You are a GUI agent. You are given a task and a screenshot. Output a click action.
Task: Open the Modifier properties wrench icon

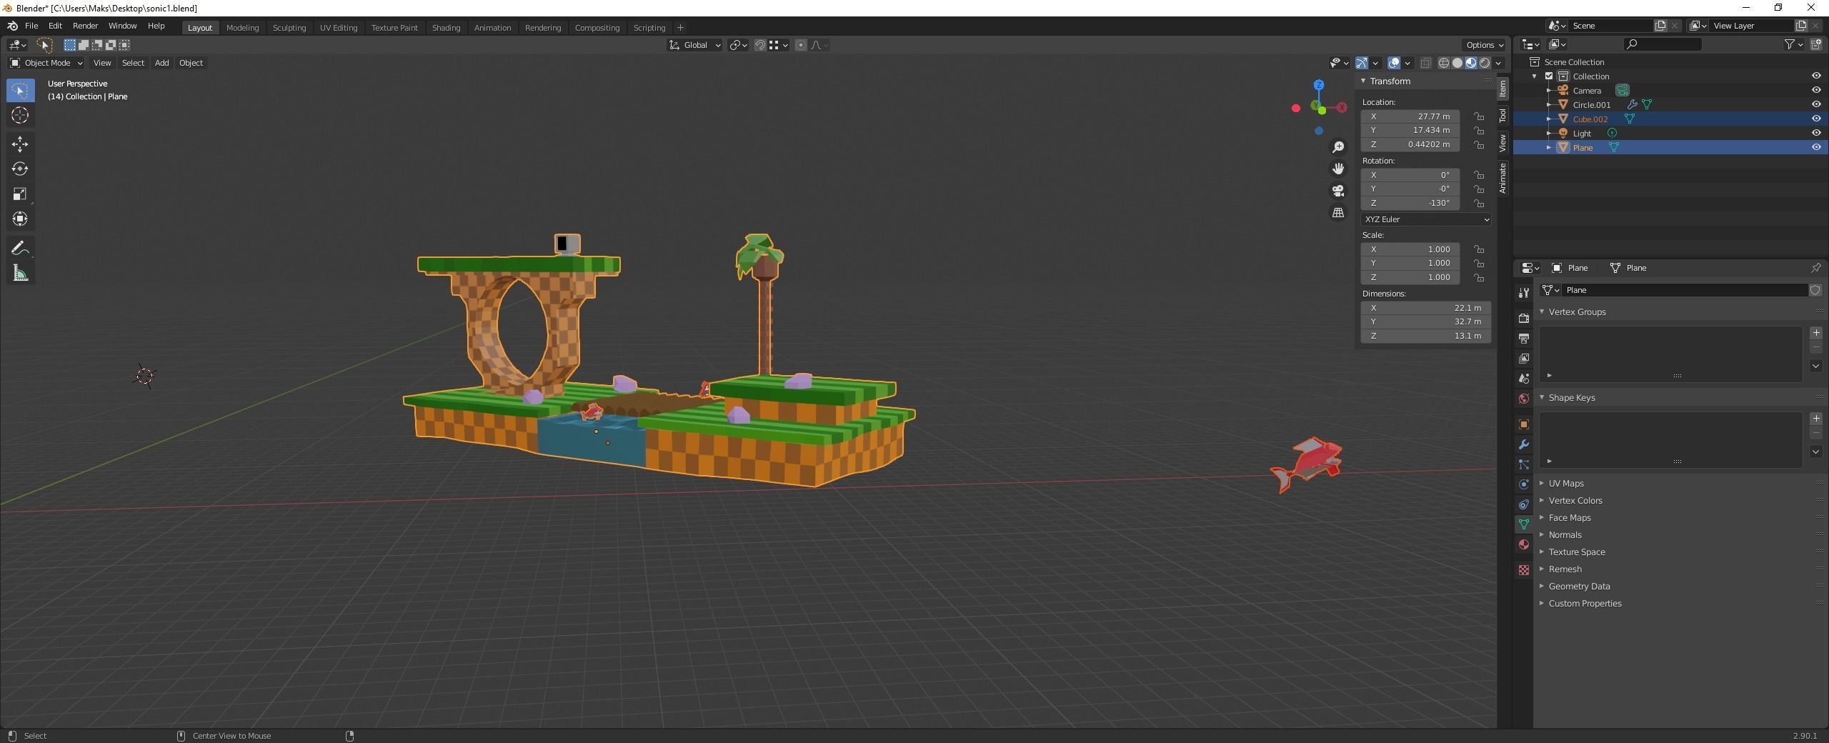click(1524, 444)
